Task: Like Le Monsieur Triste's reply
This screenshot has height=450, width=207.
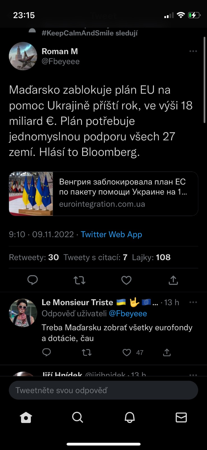Action: coord(127,352)
